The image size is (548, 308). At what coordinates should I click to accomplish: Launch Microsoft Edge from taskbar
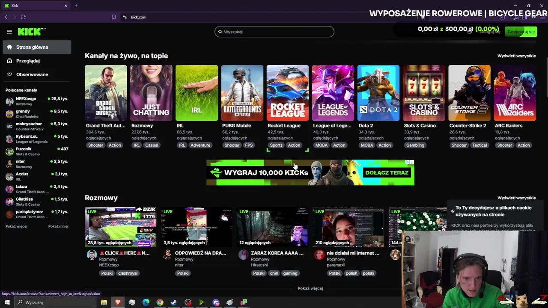point(146,302)
